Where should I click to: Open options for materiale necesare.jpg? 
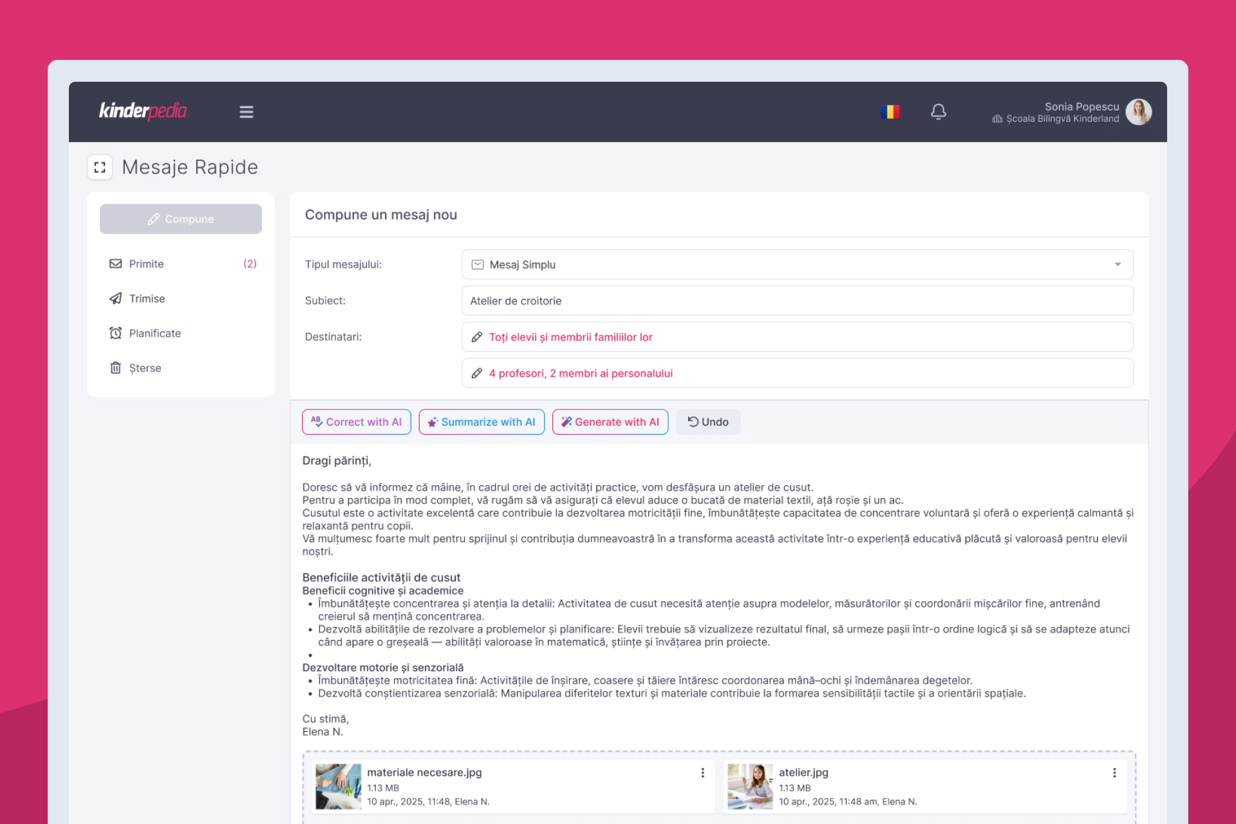tap(702, 772)
